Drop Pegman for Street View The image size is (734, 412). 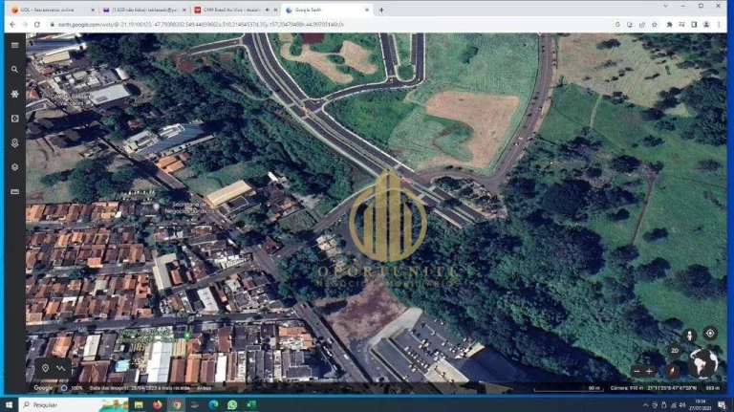click(x=689, y=336)
